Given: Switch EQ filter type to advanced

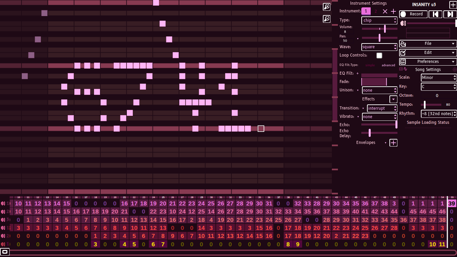Looking at the screenshot, I should click(388, 65).
